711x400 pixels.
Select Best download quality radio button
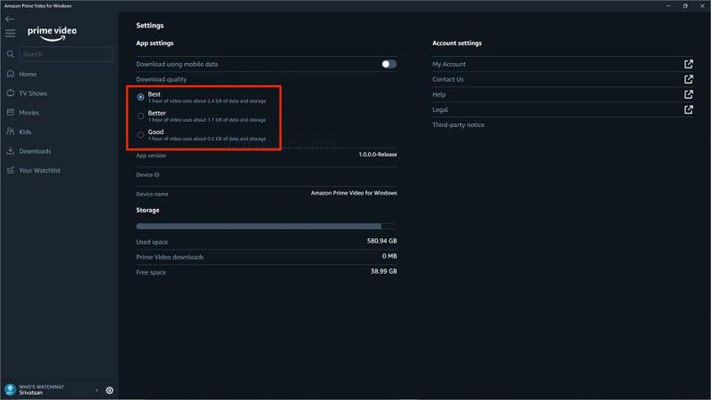140,97
